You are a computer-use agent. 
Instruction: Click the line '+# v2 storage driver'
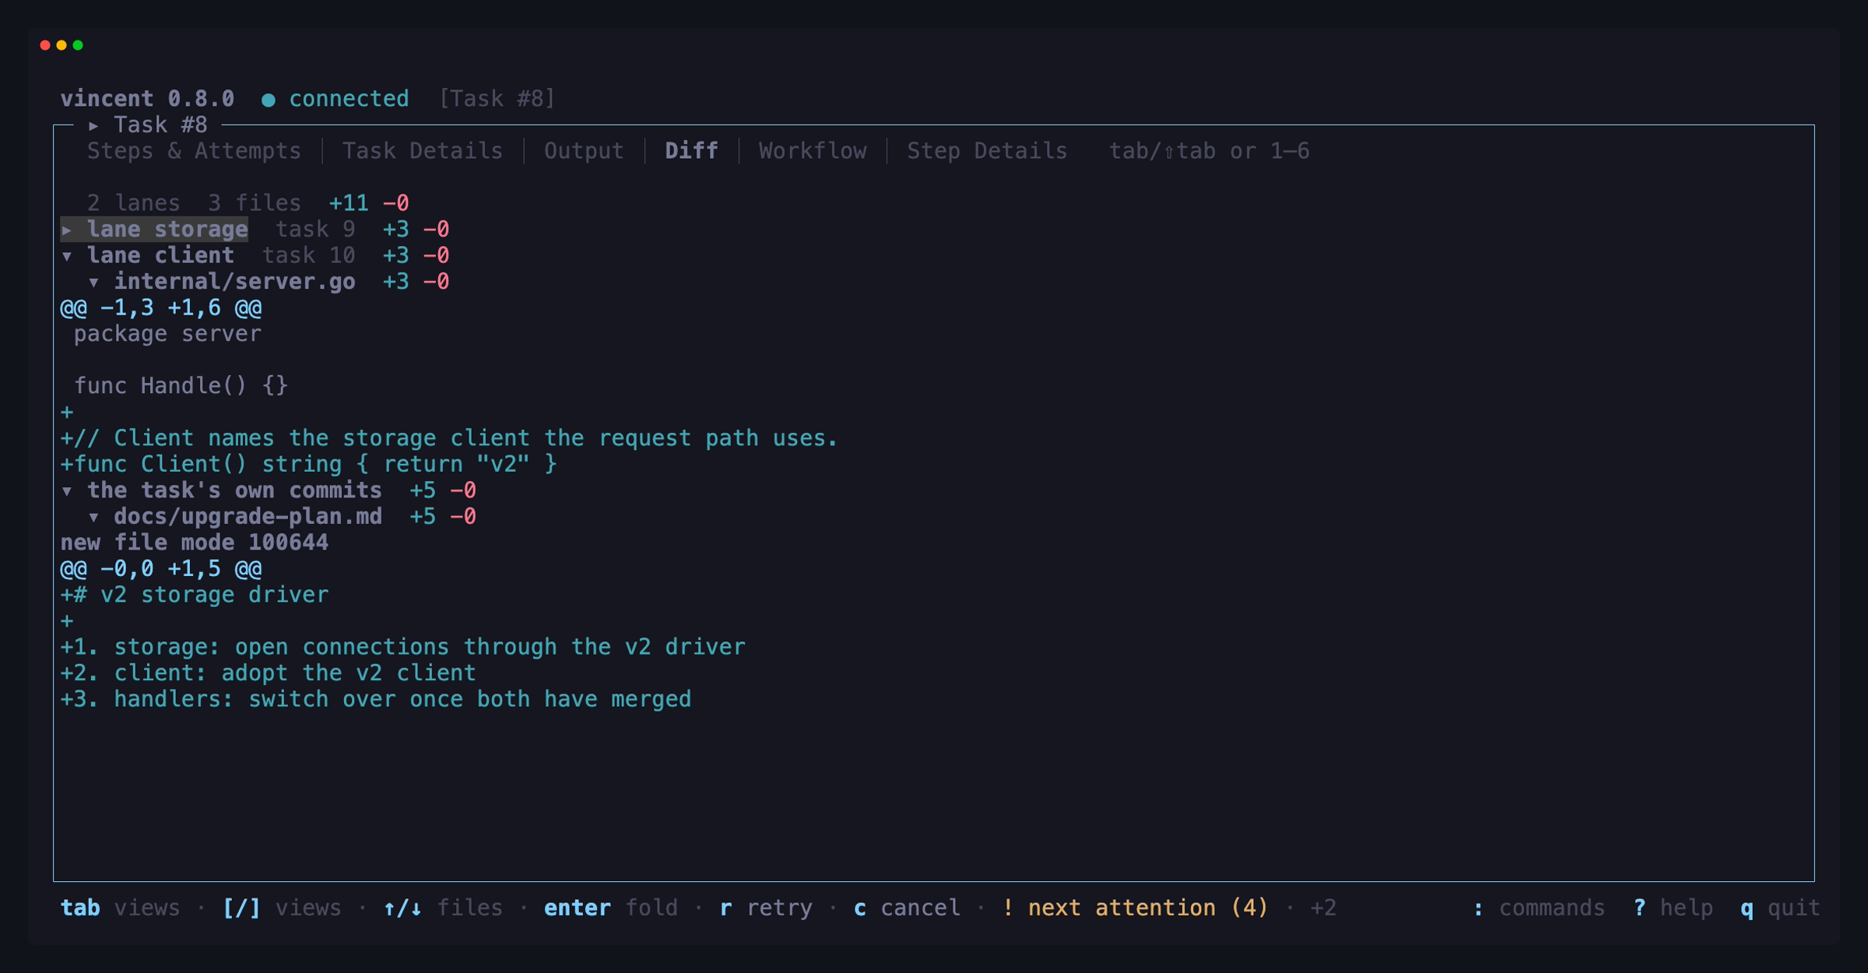coord(195,595)
